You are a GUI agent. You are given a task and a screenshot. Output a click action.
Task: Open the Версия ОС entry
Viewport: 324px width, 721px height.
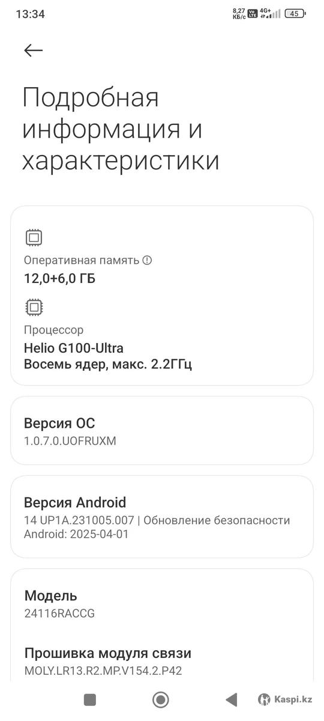(162, 431)
